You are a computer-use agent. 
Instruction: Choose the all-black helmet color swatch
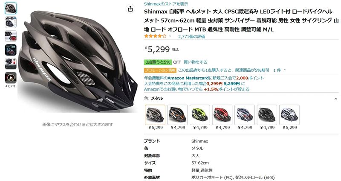point(267,115)
